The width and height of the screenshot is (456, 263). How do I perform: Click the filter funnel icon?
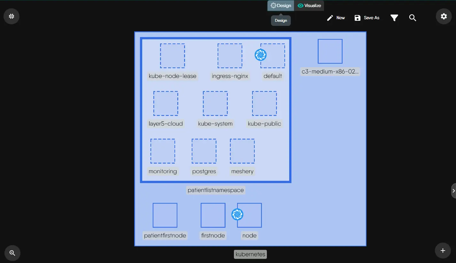coord(394,18)
